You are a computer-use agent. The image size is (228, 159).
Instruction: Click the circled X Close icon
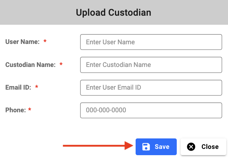click(191, 147)
